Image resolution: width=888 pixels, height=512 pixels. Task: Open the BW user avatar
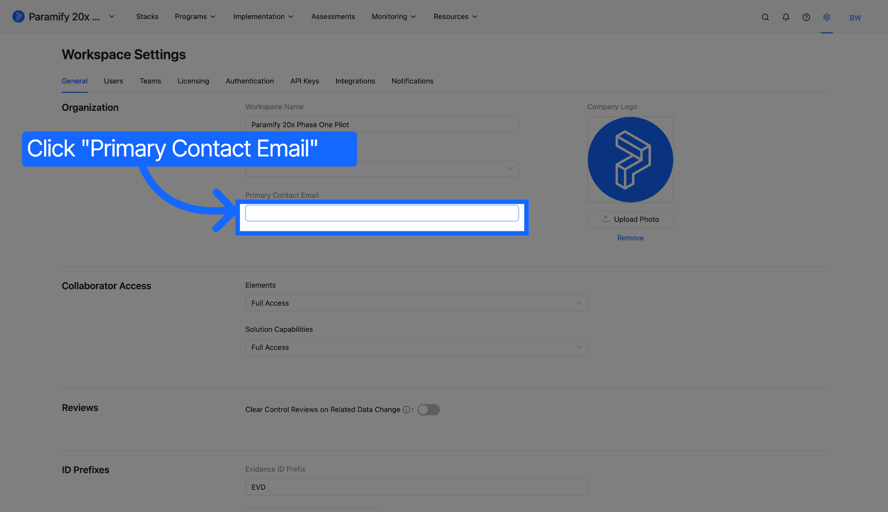(x=855, y=18)
